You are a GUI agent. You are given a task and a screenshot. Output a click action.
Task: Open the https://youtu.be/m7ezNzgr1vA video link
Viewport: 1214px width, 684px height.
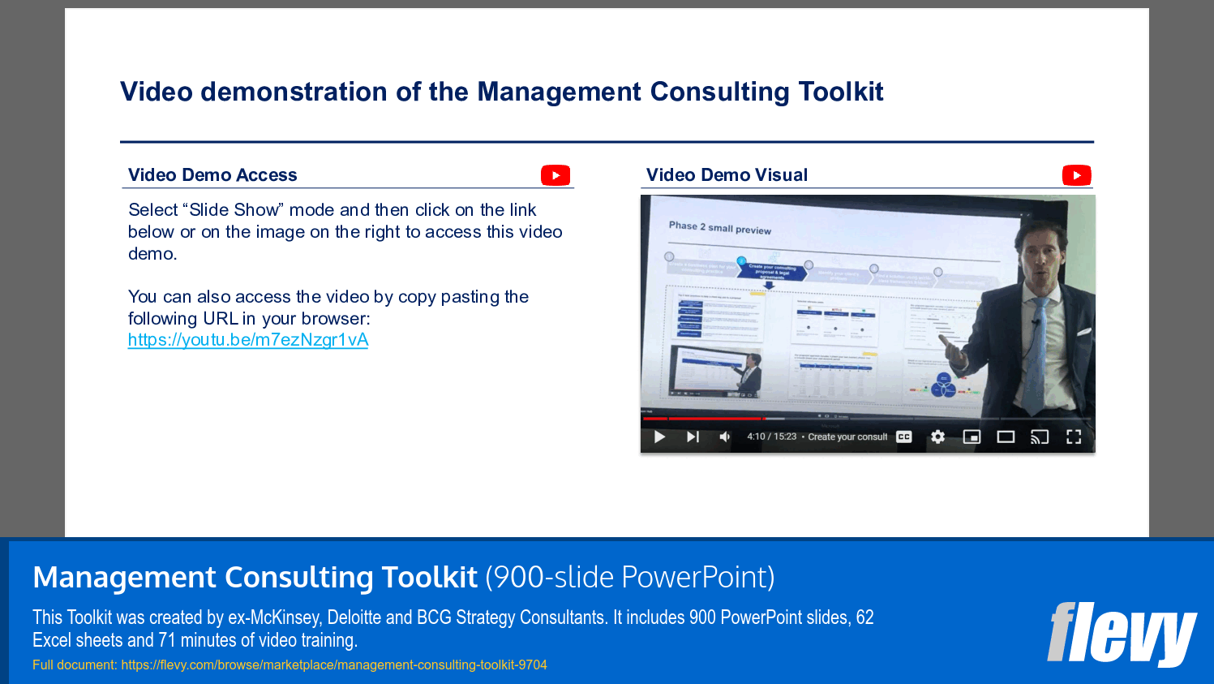[x=248, y=340]
